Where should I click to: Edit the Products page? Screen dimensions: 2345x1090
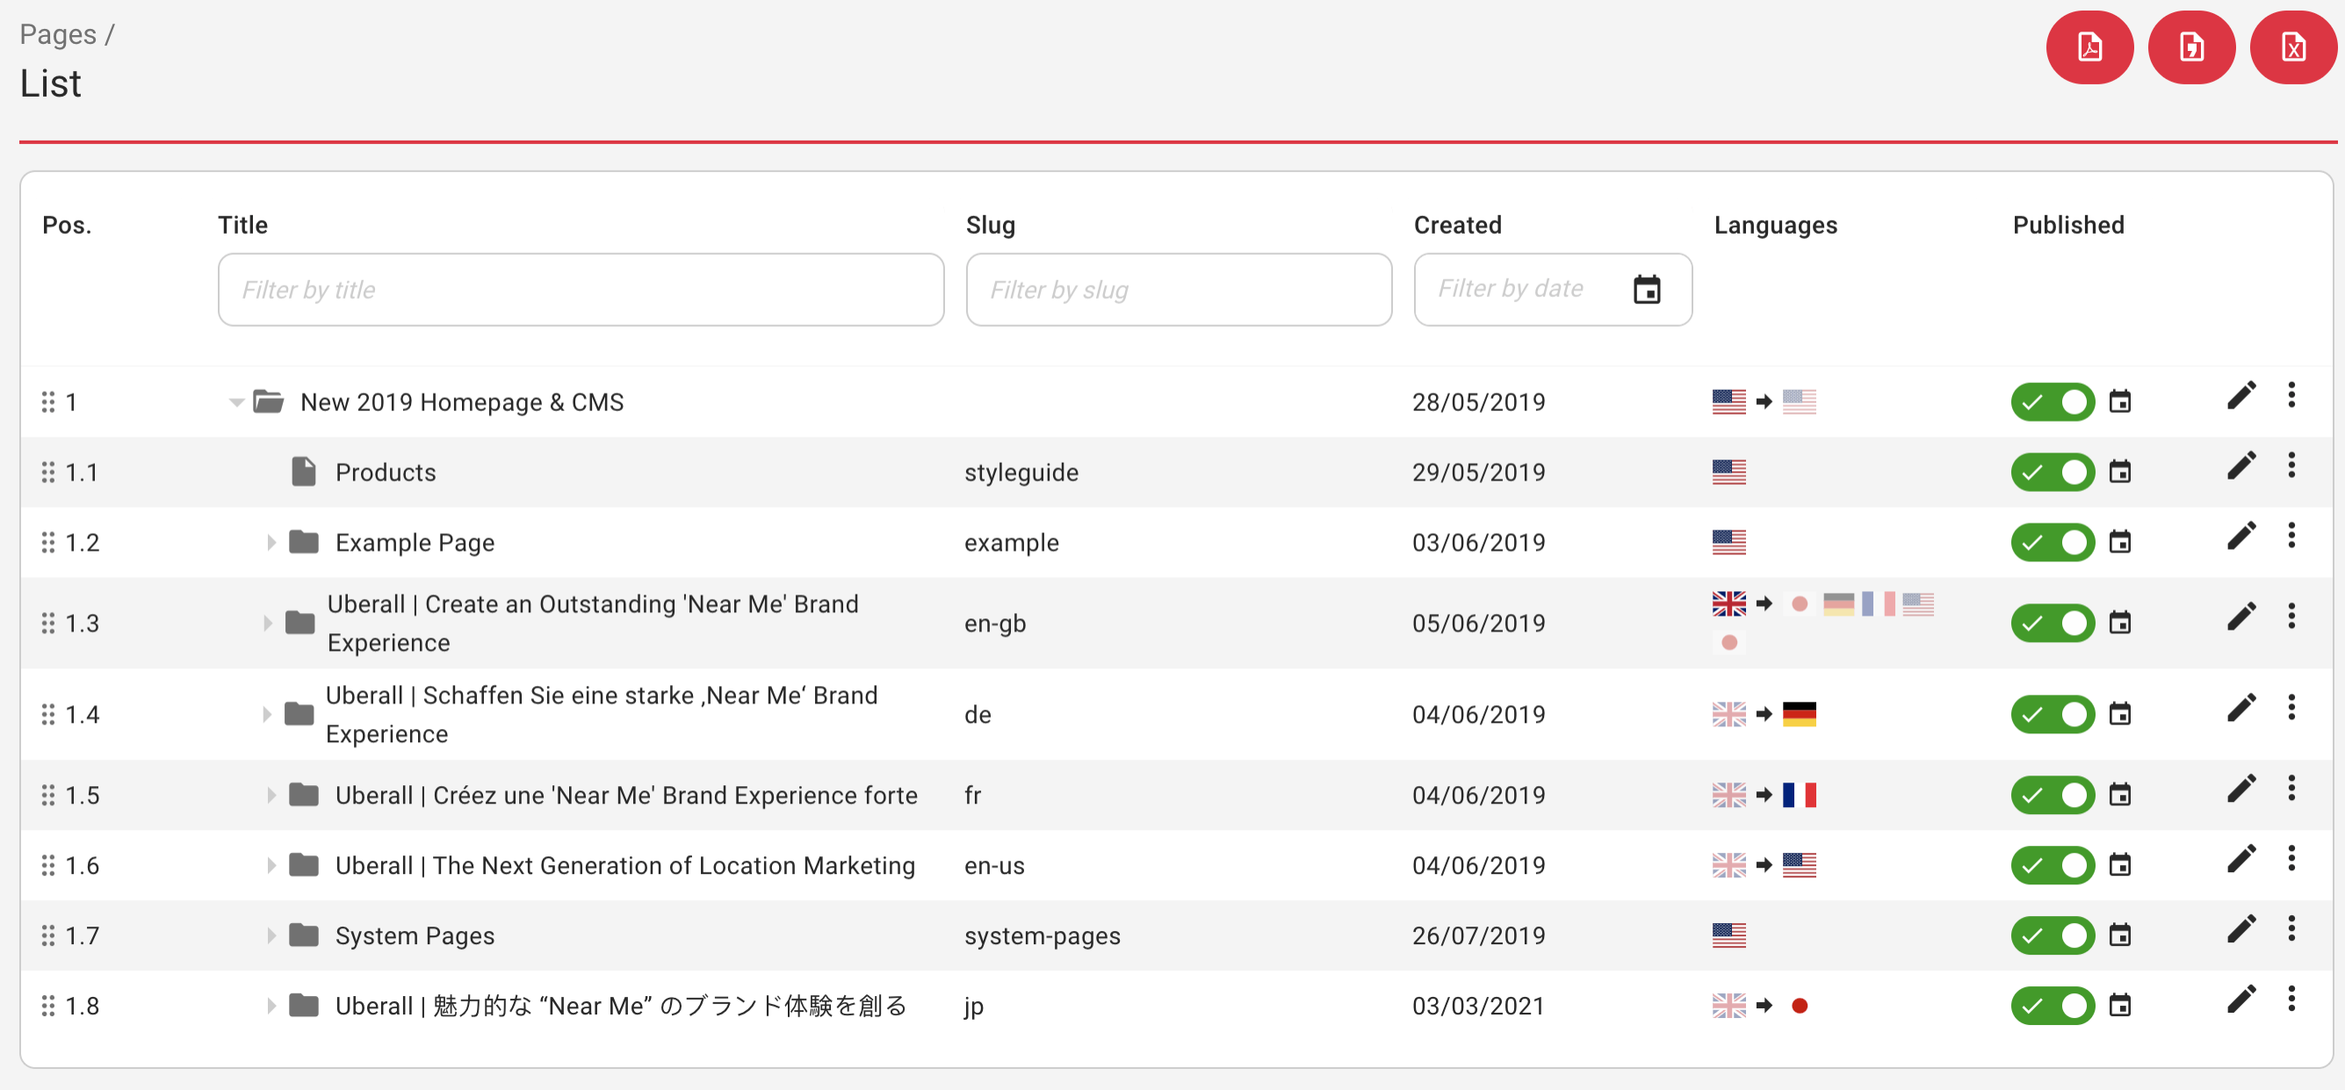2241,466
